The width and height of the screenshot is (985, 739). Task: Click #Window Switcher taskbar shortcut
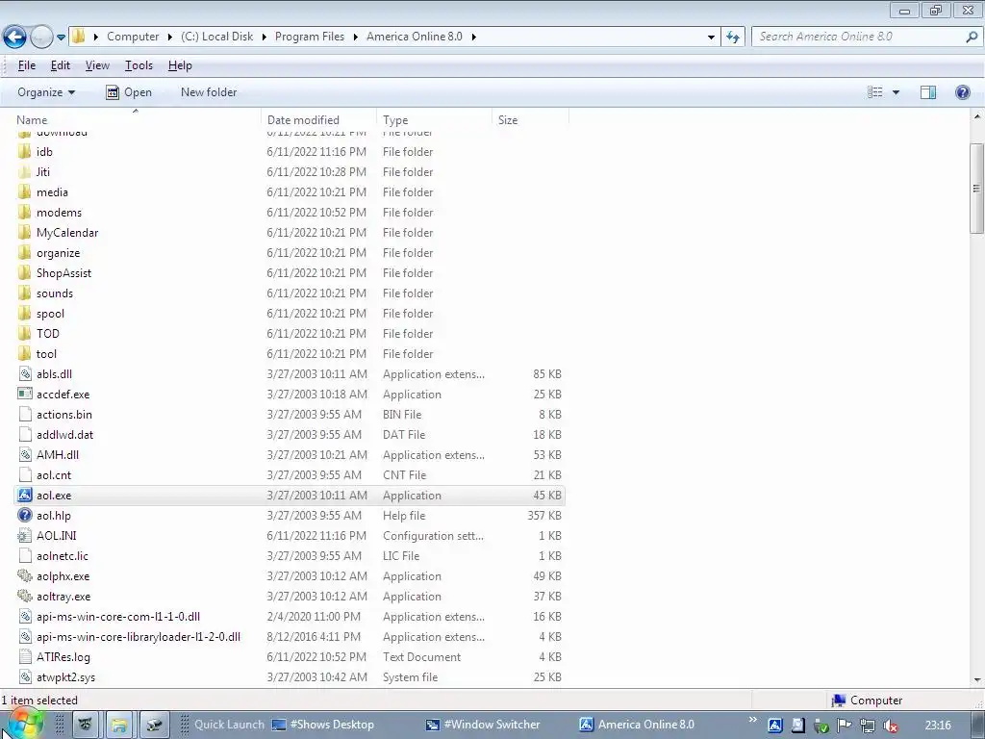(x=483, y=725)
